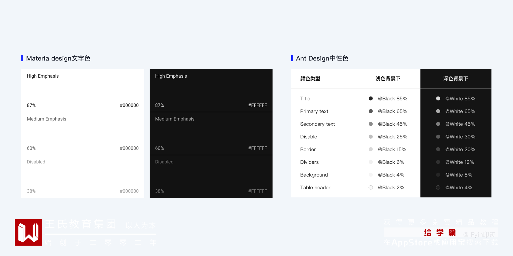Click the "@Black 65%" text
Screen dimensions: 513x256
392,111
